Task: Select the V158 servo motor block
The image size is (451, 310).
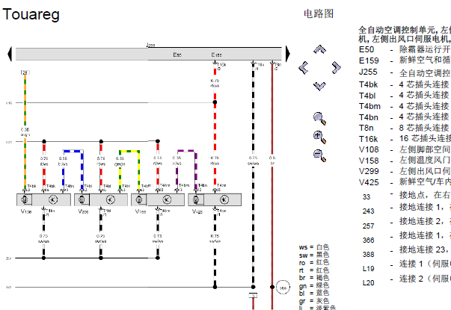Action: (x=158, y=199)
